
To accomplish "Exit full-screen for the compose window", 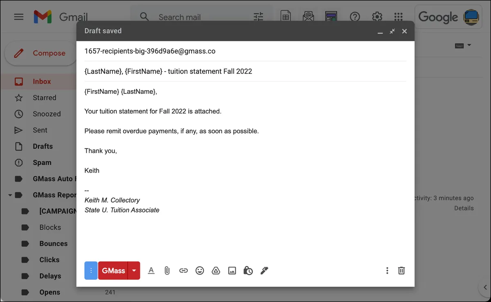I will (392, 31).
